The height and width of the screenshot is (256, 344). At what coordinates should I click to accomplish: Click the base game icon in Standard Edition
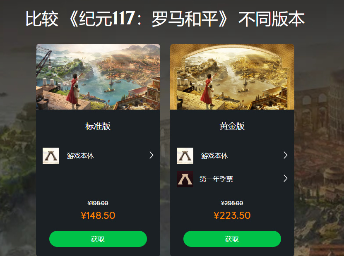[x=51, y=156]
